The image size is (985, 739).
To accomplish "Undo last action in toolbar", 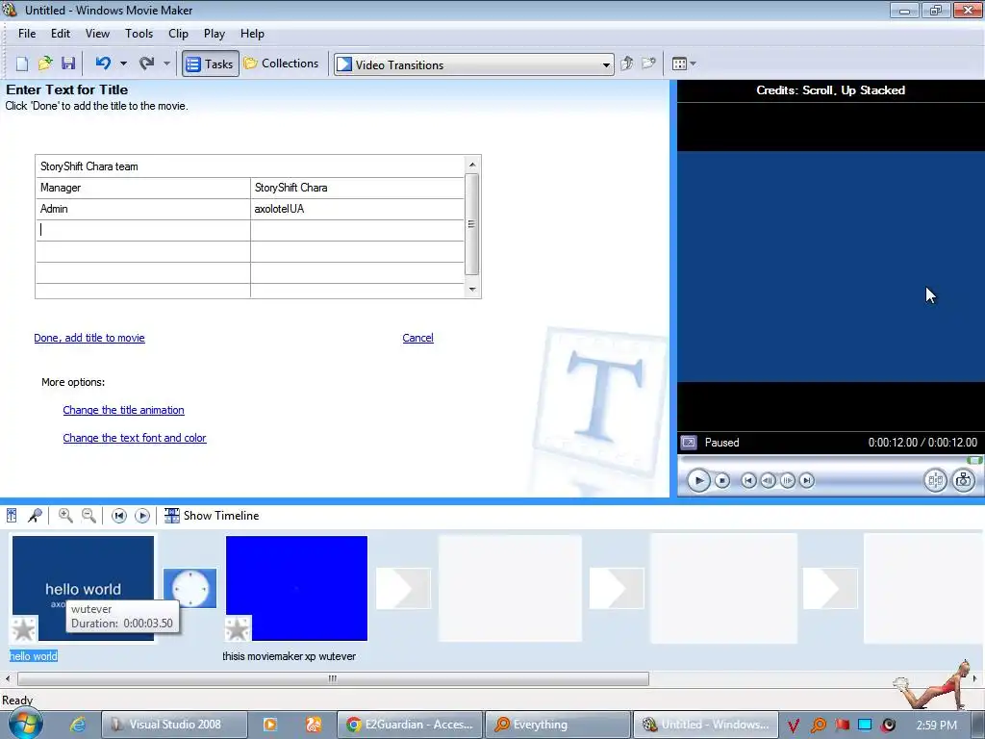I will tap(103, 64).
